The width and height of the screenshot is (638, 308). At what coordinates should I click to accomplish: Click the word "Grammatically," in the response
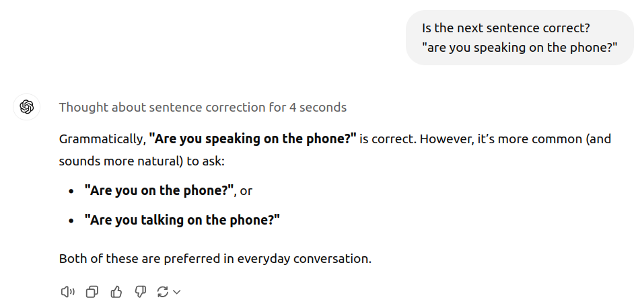coord(102,139)
